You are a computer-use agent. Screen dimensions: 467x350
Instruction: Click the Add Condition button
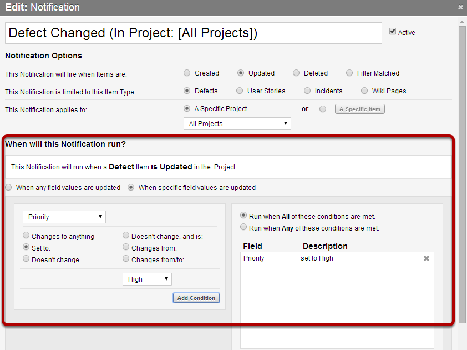[196, 298]
